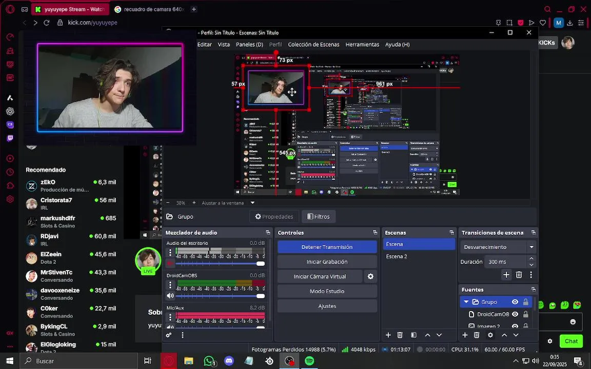The width and height of the screenshot is (591, 369).
Task: Undock the Controles panel
Action: point(375,233)
